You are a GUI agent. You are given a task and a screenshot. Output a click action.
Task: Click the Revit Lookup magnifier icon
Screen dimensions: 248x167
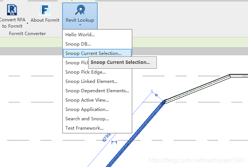pos(80,10)
